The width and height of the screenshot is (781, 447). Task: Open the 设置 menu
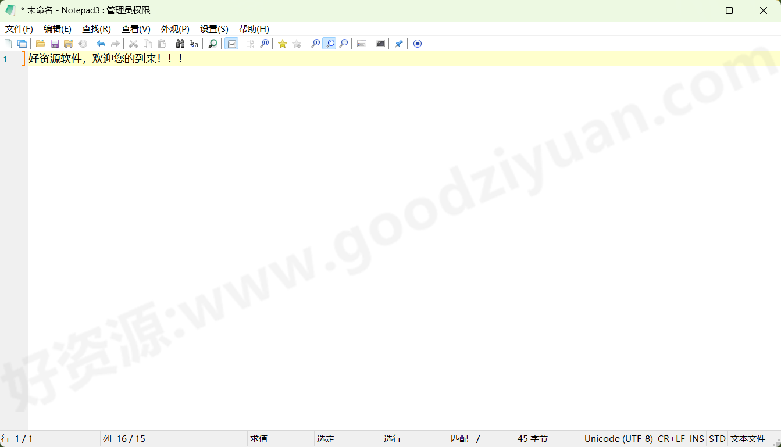pyautogui.click(x=213, y=28)
